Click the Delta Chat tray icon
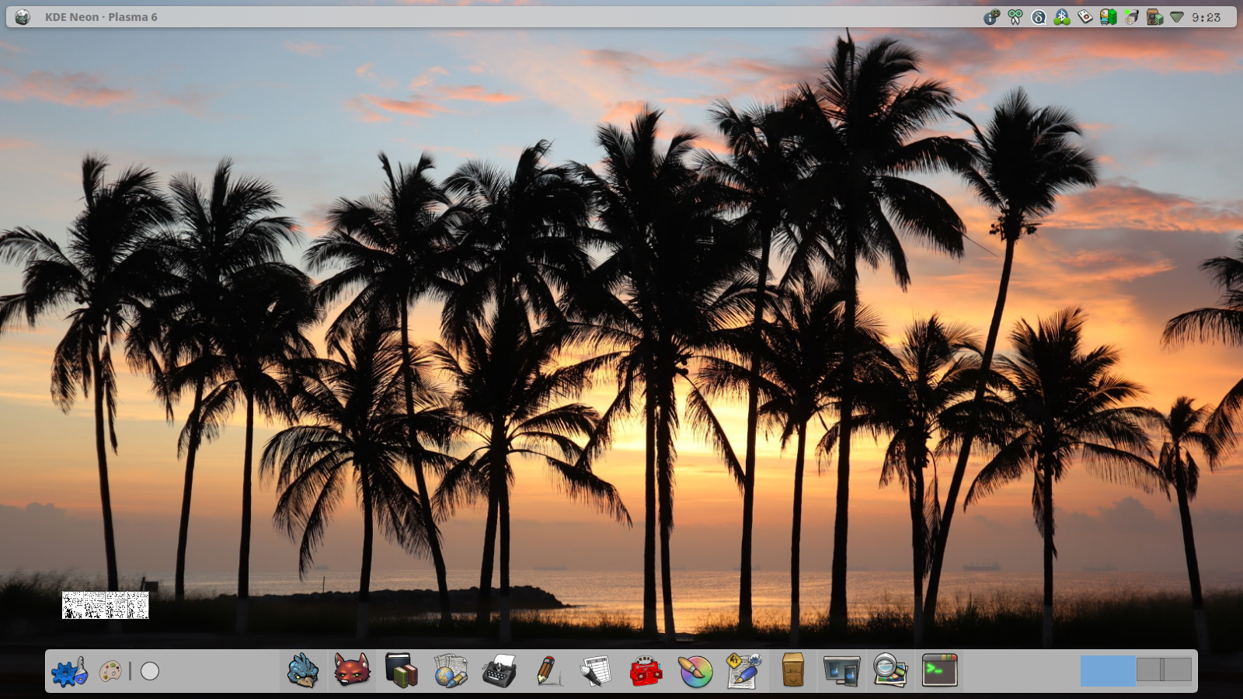 [1039, 17]
